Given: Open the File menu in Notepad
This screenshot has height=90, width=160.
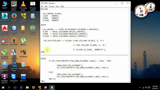Looking at the screenshot, I should (x=42, y=6).
